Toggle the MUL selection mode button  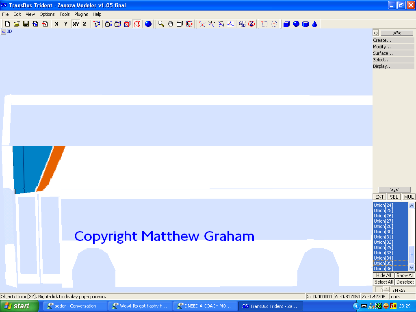409,197
